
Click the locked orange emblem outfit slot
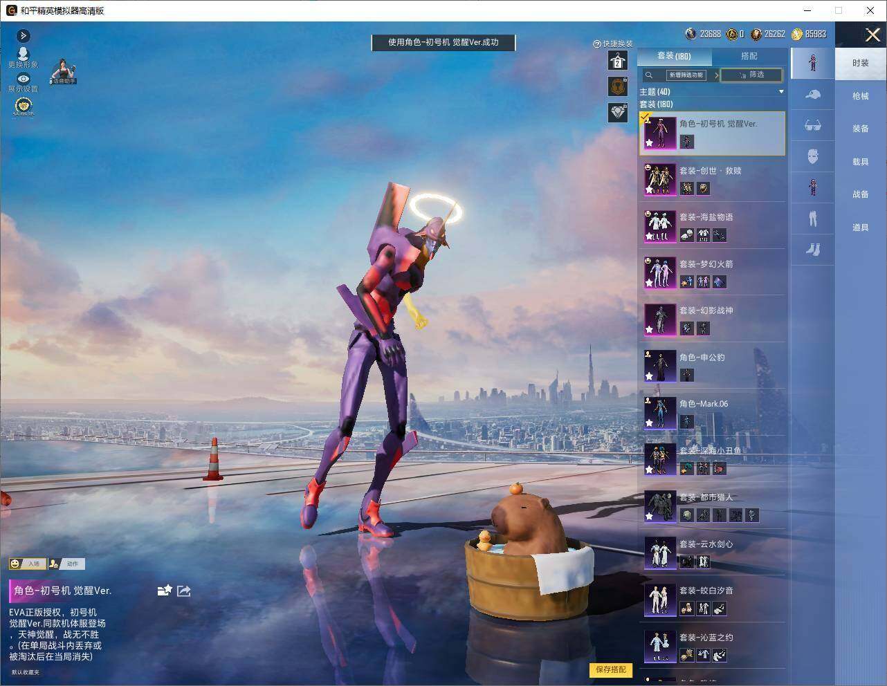tap(617, 86)
